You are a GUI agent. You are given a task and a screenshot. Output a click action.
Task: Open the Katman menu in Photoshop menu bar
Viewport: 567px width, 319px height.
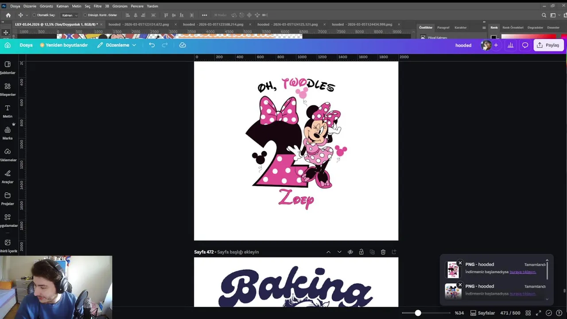click(62, 6)
